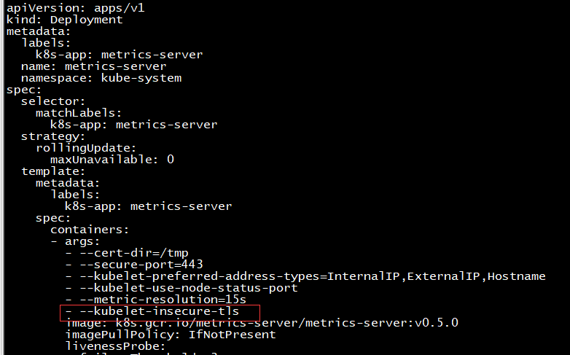Click the metrics-server image v0.5.0 line
Image resolution: width=570 pixels, height=355 pixels.
coord(262,322)
